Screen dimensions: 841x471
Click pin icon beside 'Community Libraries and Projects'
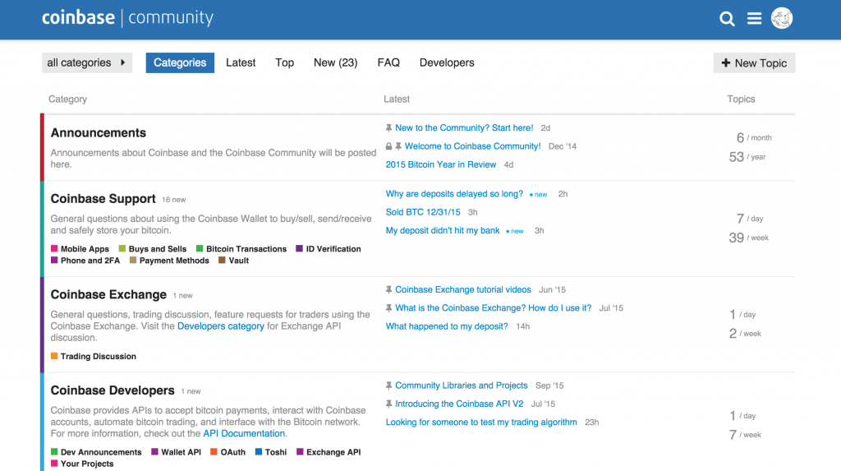click(388, 386)
